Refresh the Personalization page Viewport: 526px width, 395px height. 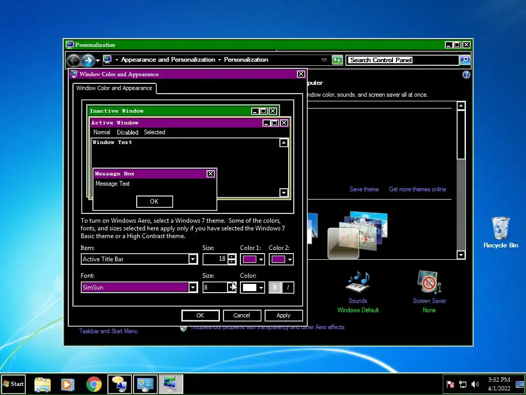337,60
